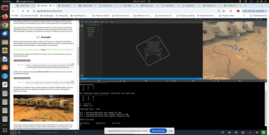
Task: Show more bookmarks chevron
Action: 244,15
